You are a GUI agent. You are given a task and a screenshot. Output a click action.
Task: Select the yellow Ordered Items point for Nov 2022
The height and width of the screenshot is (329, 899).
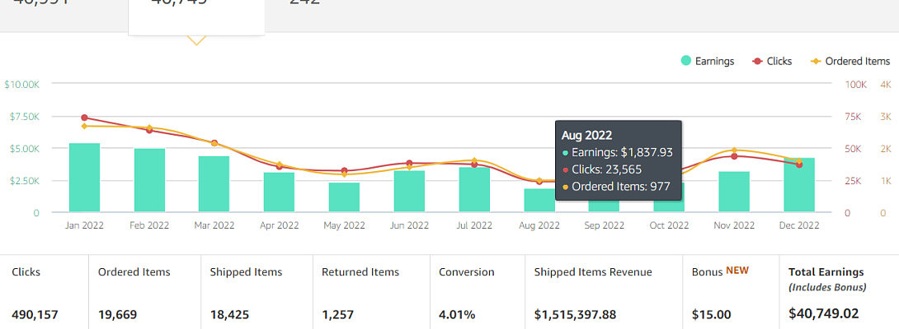point(734,151)
